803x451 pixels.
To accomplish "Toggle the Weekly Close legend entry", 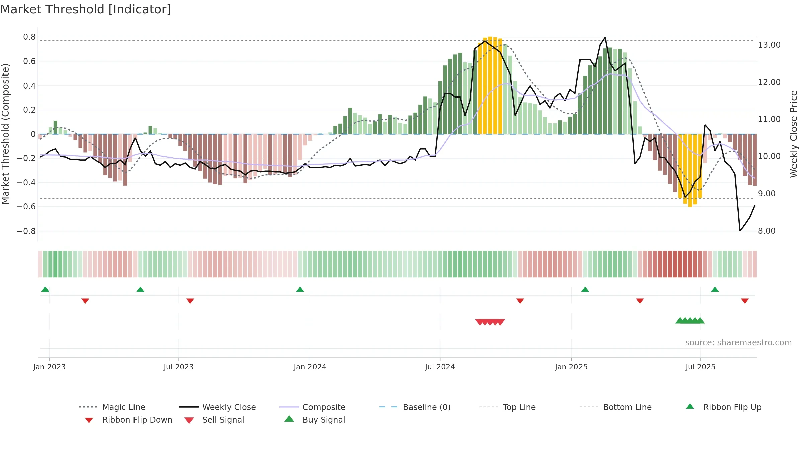I will point(217,407).
